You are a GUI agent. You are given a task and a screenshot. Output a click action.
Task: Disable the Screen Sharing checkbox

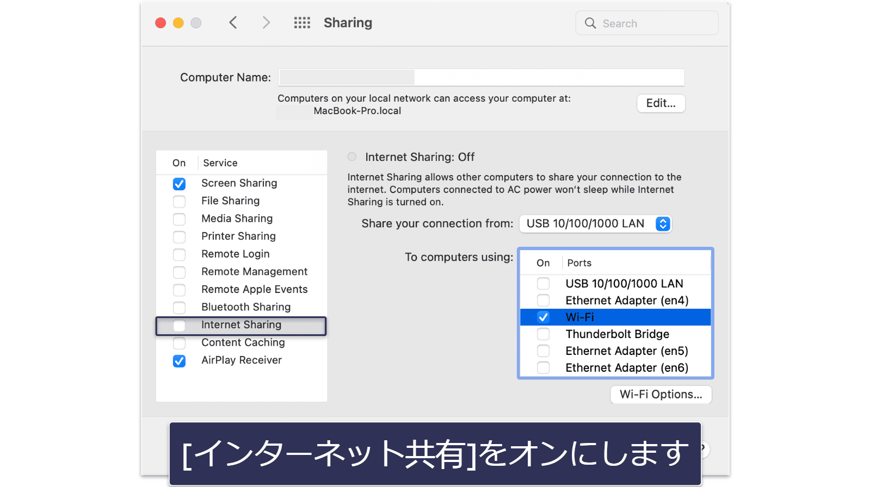click(179, 184)
